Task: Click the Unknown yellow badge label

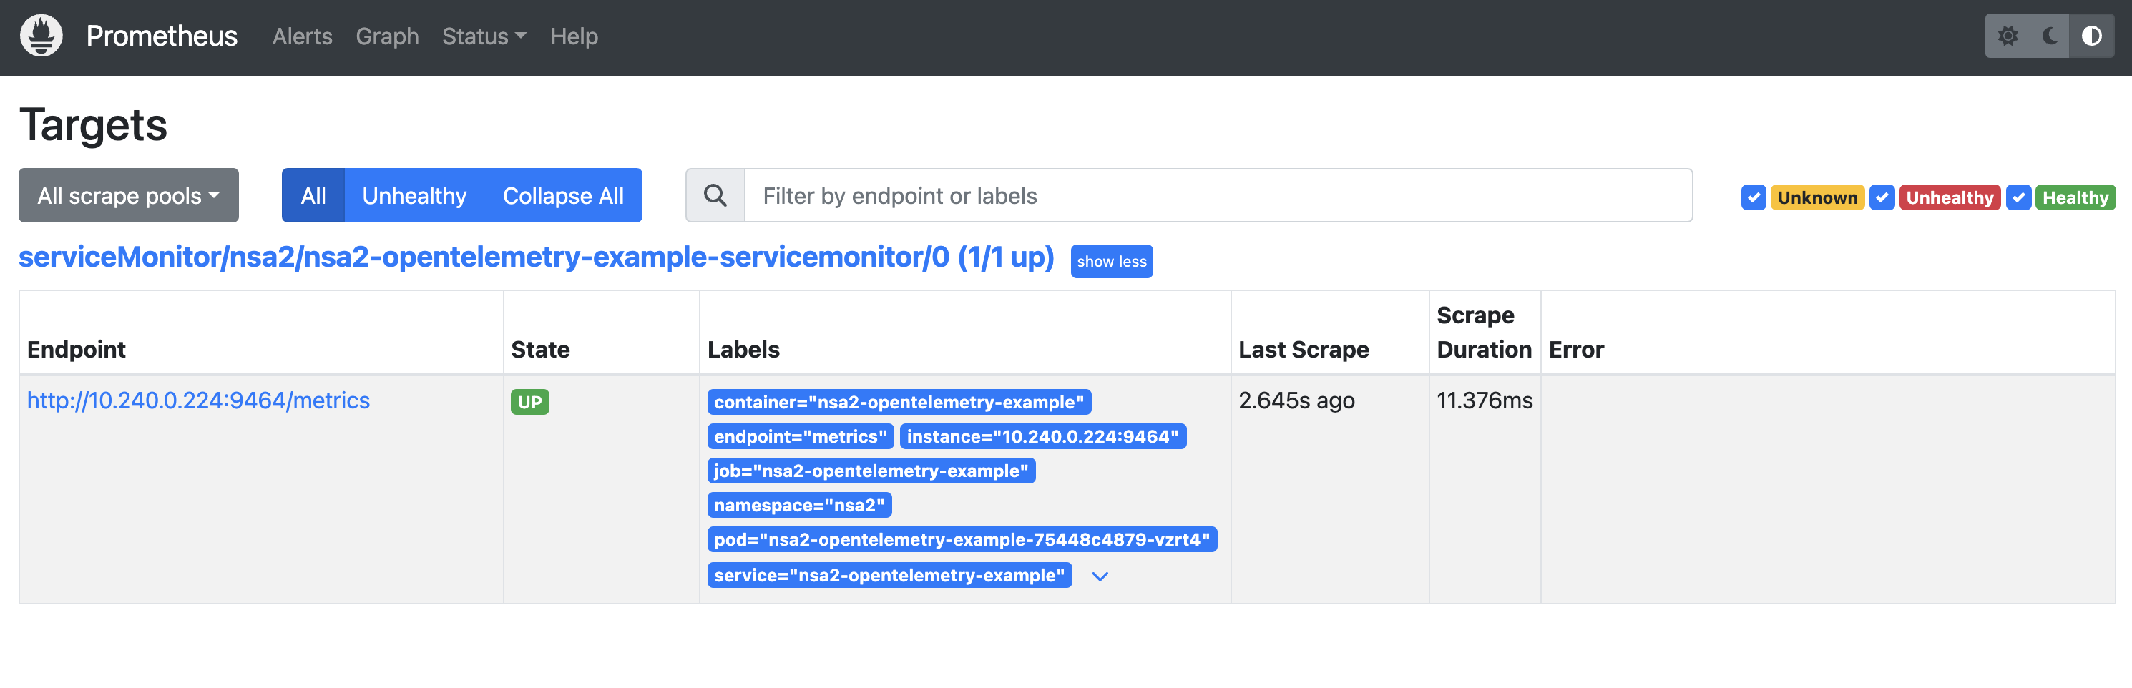Action: click(x=1816, y=197)
